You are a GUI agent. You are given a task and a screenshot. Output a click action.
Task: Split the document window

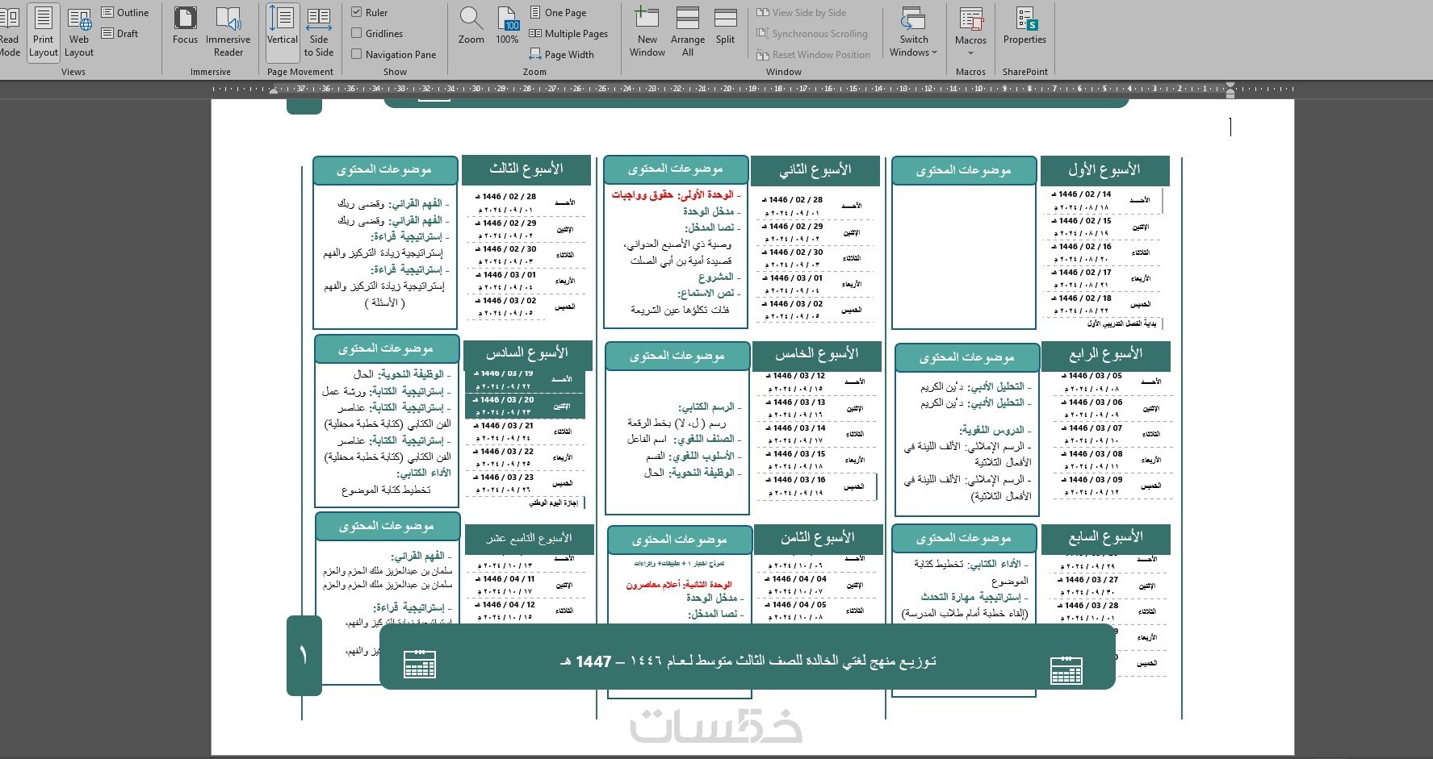point(726,27)
